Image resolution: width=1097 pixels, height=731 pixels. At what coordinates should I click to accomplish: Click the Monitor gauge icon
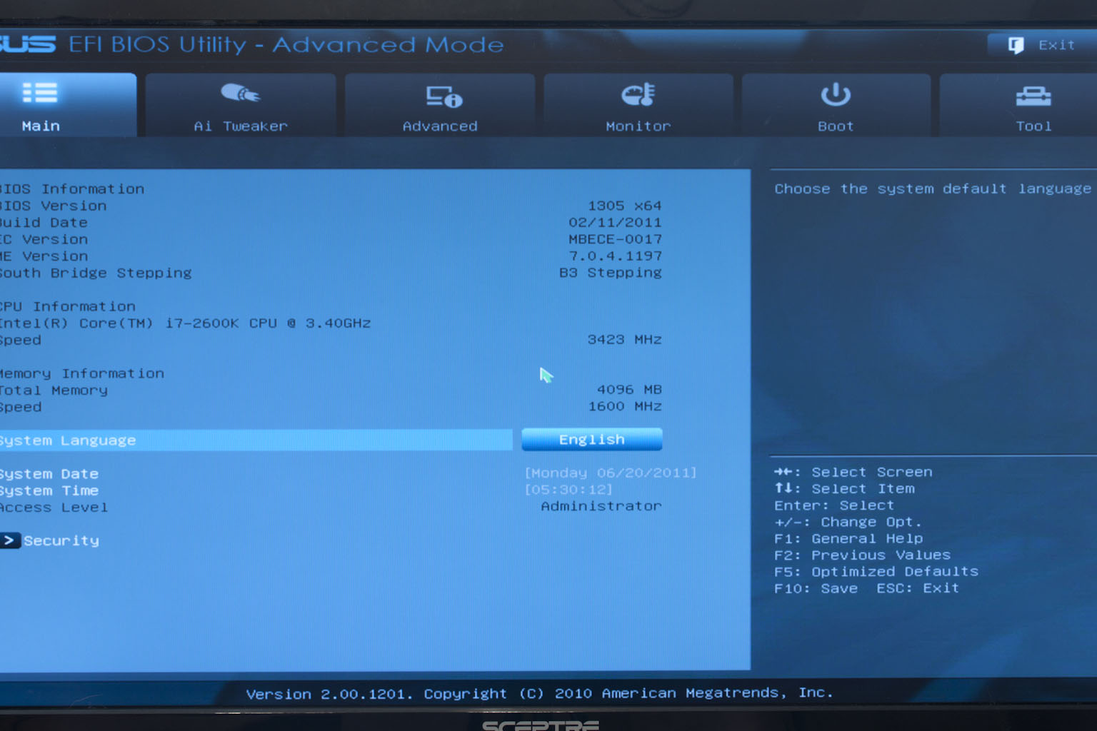click(638, 94)
